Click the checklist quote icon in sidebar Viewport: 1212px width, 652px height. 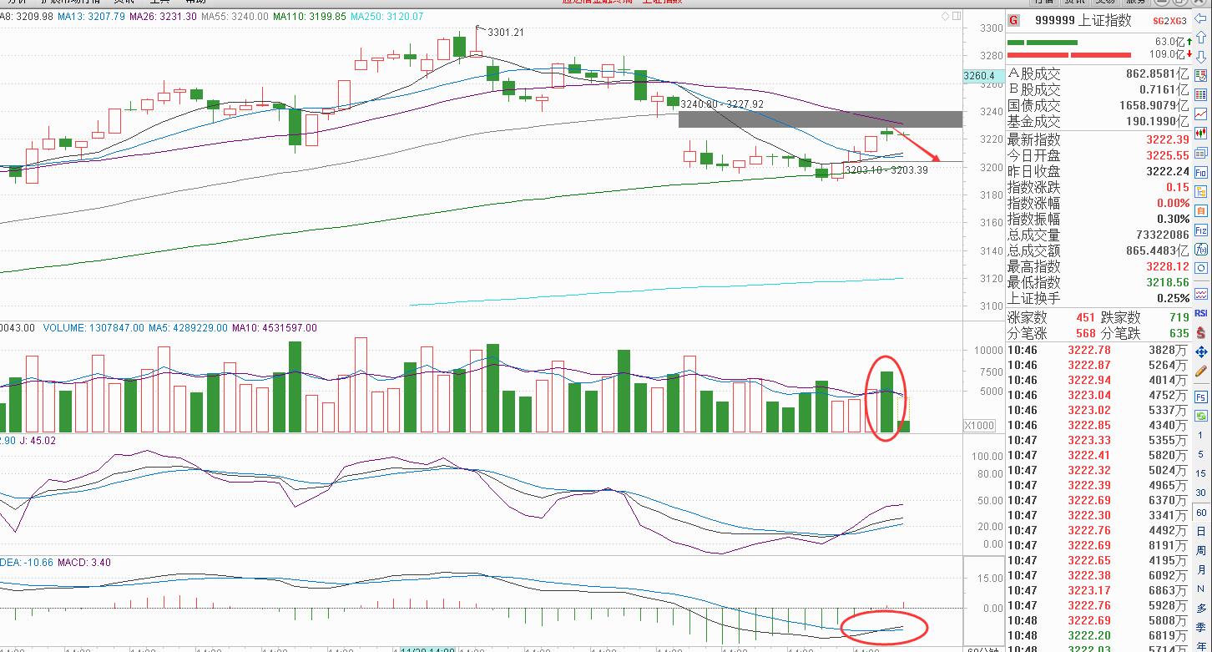click(1200, 75)
